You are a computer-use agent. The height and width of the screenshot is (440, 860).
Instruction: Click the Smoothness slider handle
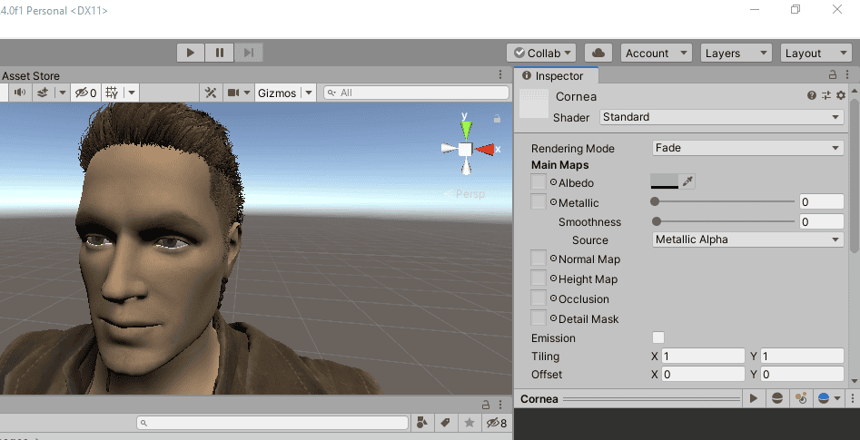click(x=657, y=221)
